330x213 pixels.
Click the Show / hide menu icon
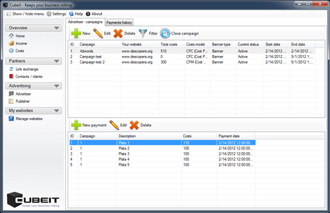tap(9, 14)
